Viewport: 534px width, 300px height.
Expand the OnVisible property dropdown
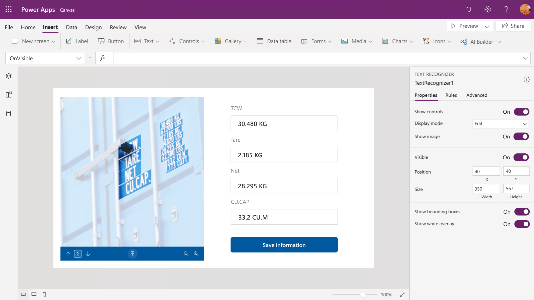(79, 58)
